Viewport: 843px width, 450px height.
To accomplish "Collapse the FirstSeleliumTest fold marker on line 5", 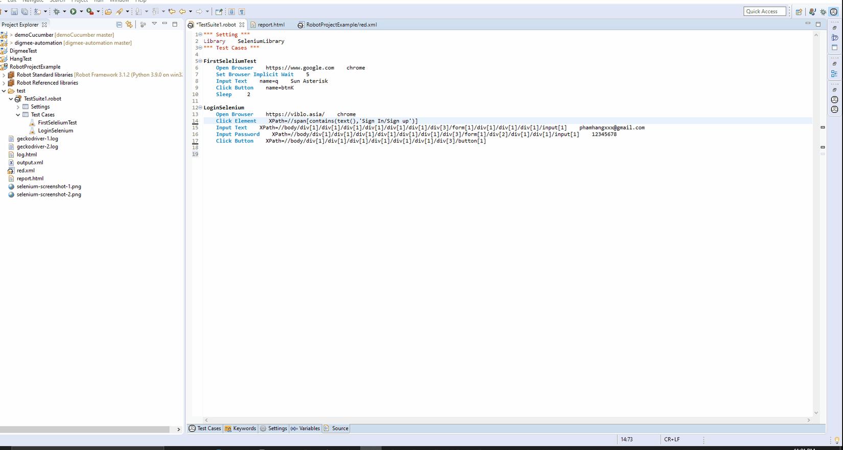I will coord(200,61).
